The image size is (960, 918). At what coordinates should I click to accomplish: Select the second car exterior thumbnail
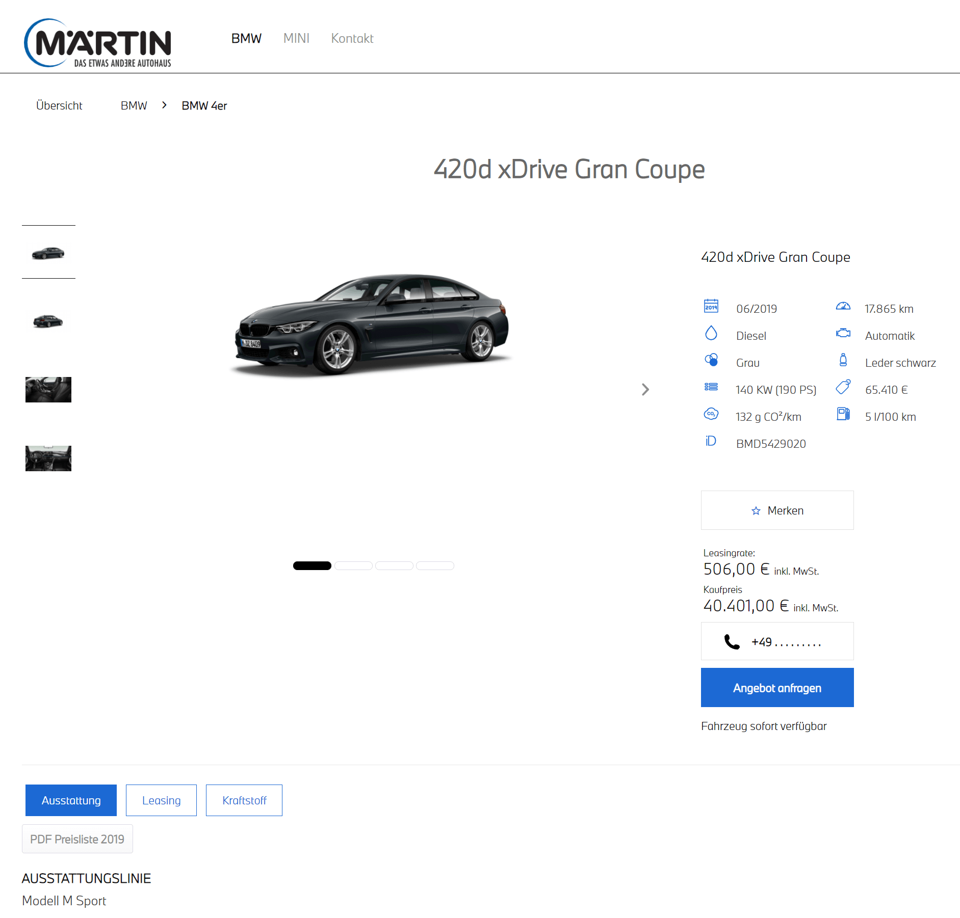point(48,321)
